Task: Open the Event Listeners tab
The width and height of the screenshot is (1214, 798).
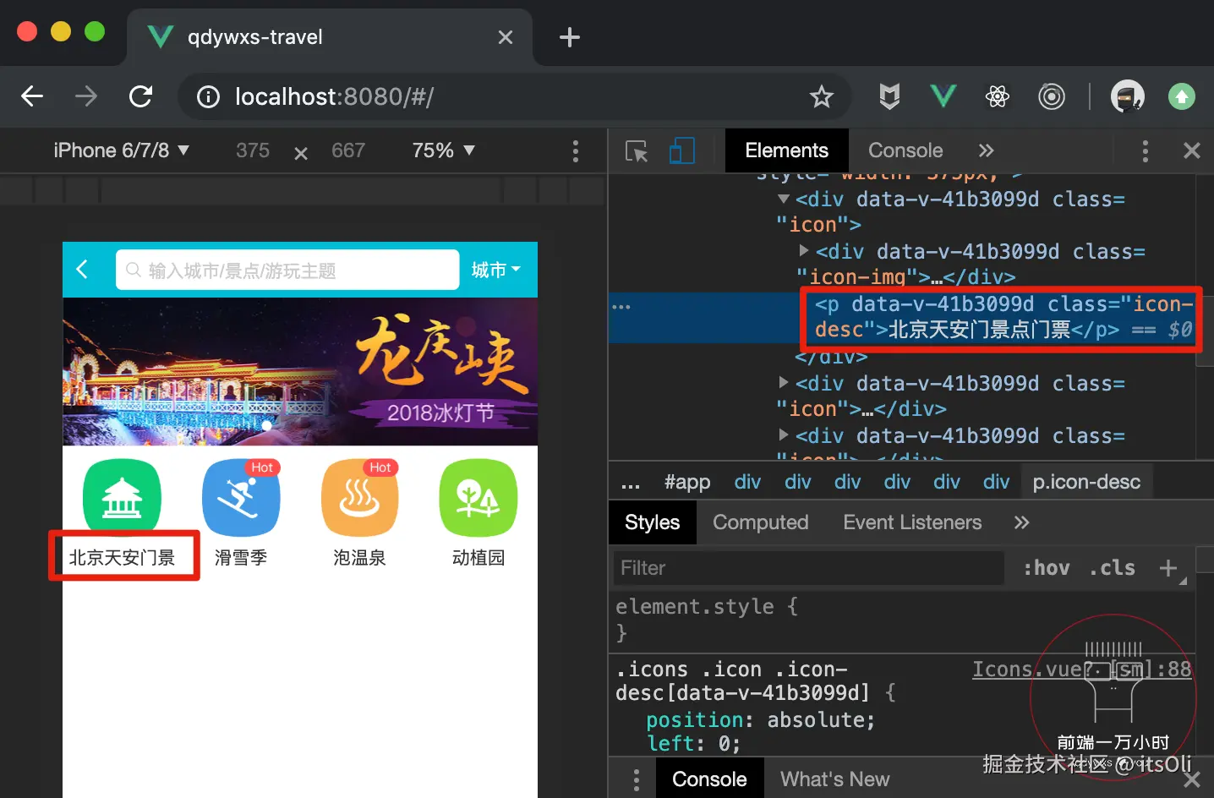Action: tap(912, 522)
